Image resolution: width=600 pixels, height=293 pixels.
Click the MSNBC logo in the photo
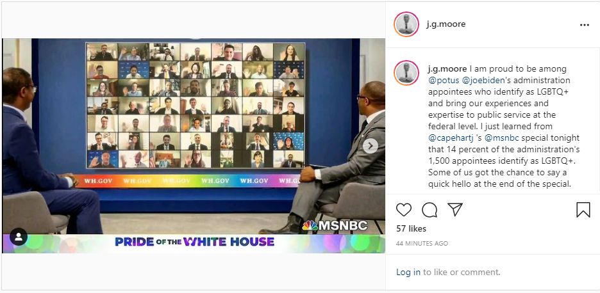point(335,225)
